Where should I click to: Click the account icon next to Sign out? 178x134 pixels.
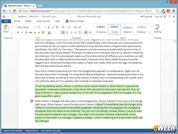click(165, 17)
